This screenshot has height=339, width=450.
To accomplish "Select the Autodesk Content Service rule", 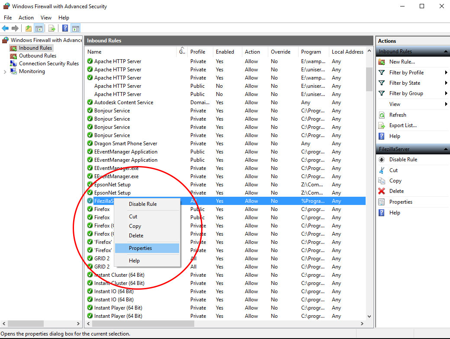I will 226,102.
